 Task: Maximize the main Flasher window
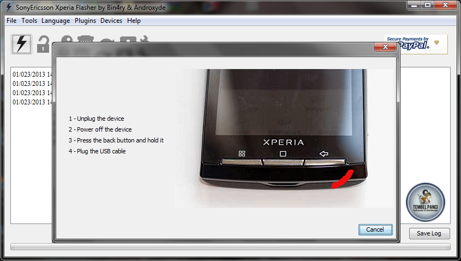(428, 4)
